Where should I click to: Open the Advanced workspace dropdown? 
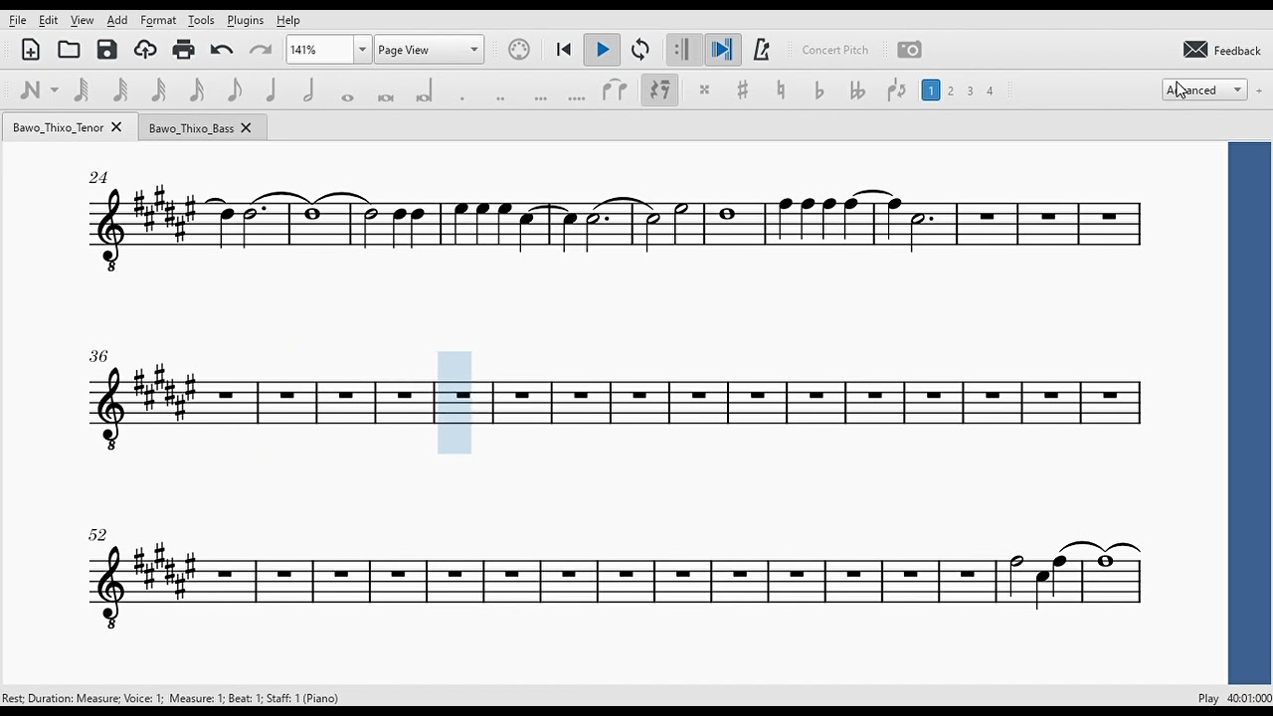click(1205, 90)
